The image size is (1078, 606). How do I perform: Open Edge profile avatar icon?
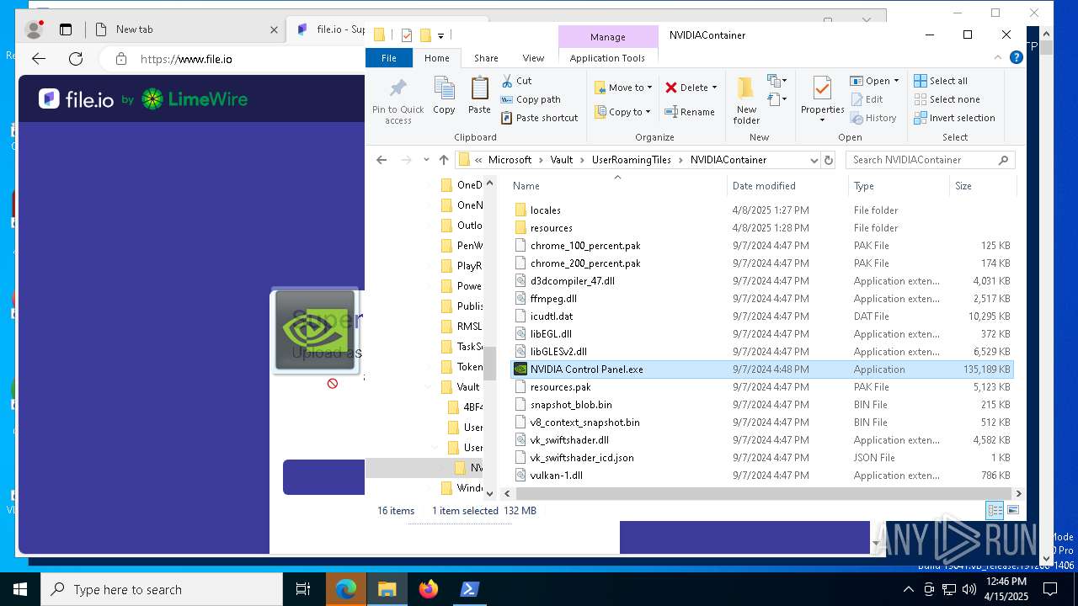(x=34, y=29)
